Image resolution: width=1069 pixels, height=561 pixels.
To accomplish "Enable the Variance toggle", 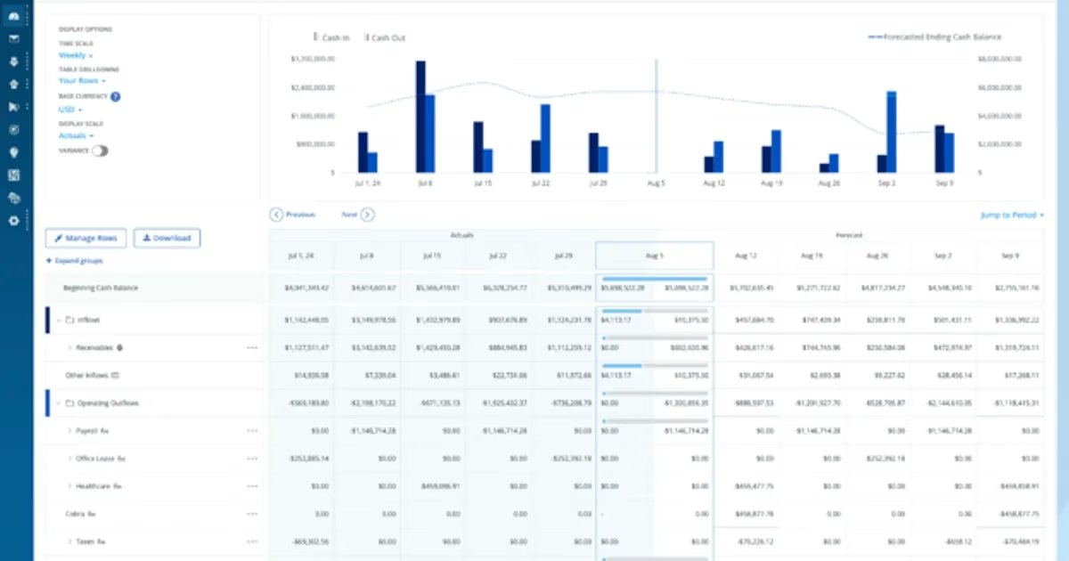I will 101,150.
